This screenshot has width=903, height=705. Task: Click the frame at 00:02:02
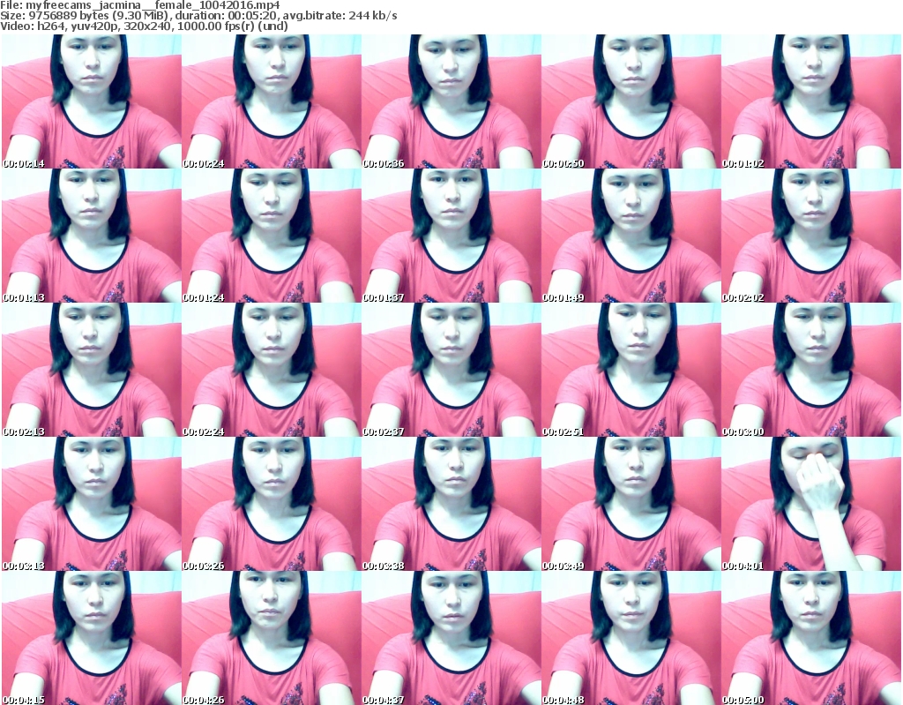[x=810, y=236]
